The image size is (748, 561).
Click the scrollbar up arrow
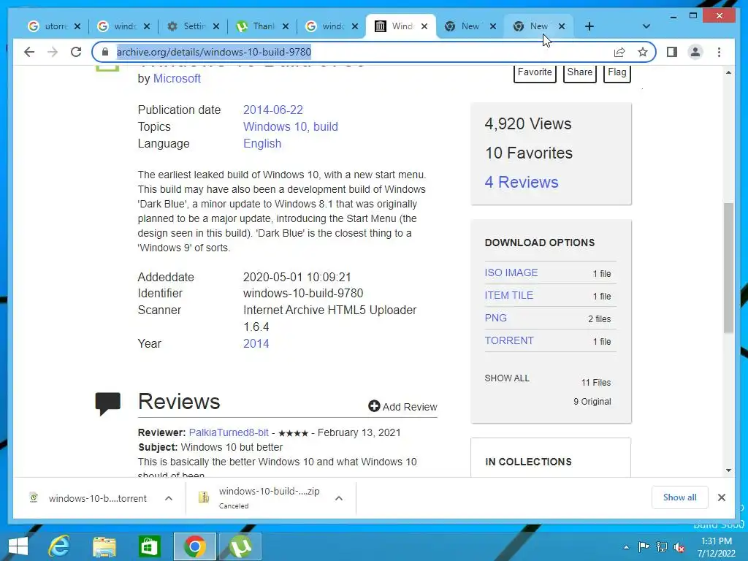tap(728, 72)
